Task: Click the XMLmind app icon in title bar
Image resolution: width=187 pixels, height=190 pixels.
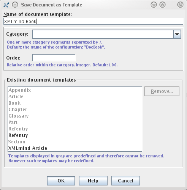Action: click(x=6, y=5)
